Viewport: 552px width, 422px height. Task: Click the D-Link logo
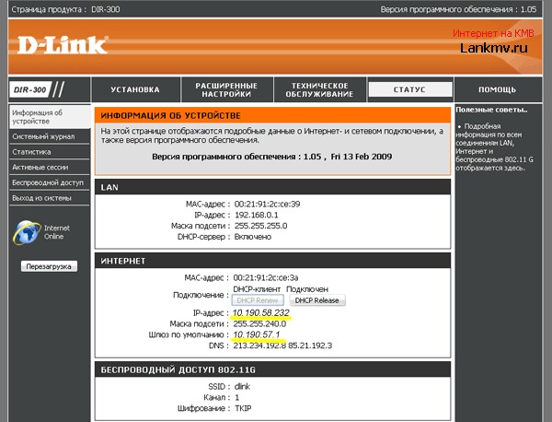point(63,45)
